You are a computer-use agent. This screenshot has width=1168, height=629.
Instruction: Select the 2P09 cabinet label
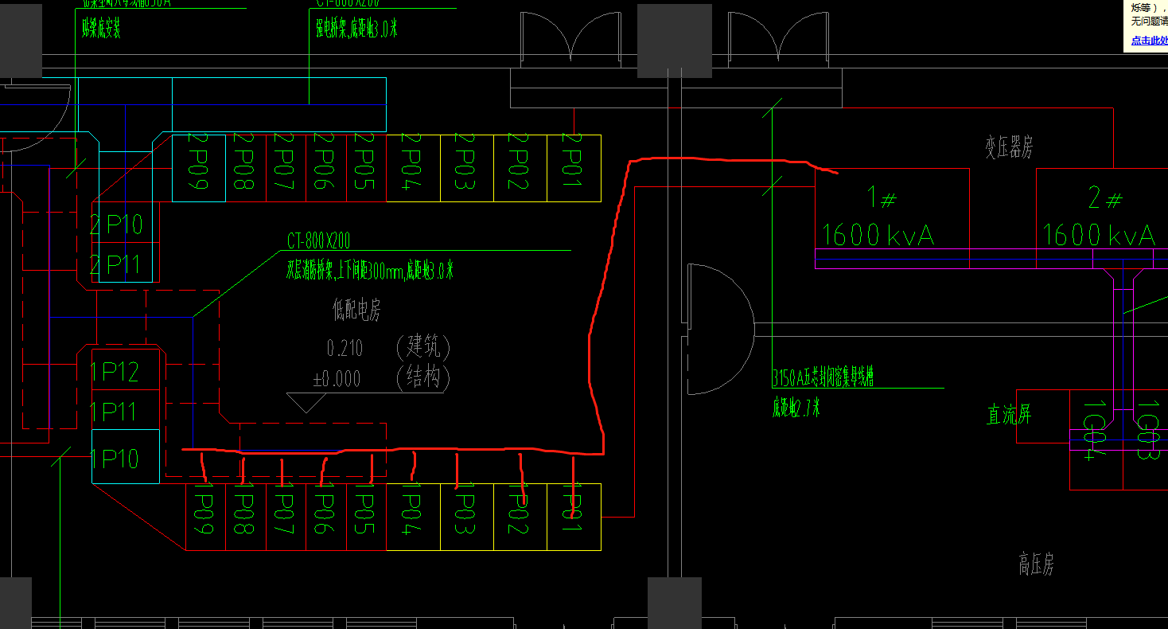point(197,162)
